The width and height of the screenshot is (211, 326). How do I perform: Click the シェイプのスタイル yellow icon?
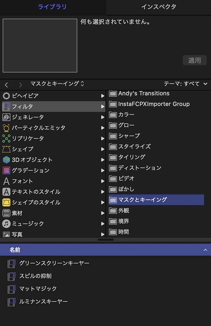[6, 202]
